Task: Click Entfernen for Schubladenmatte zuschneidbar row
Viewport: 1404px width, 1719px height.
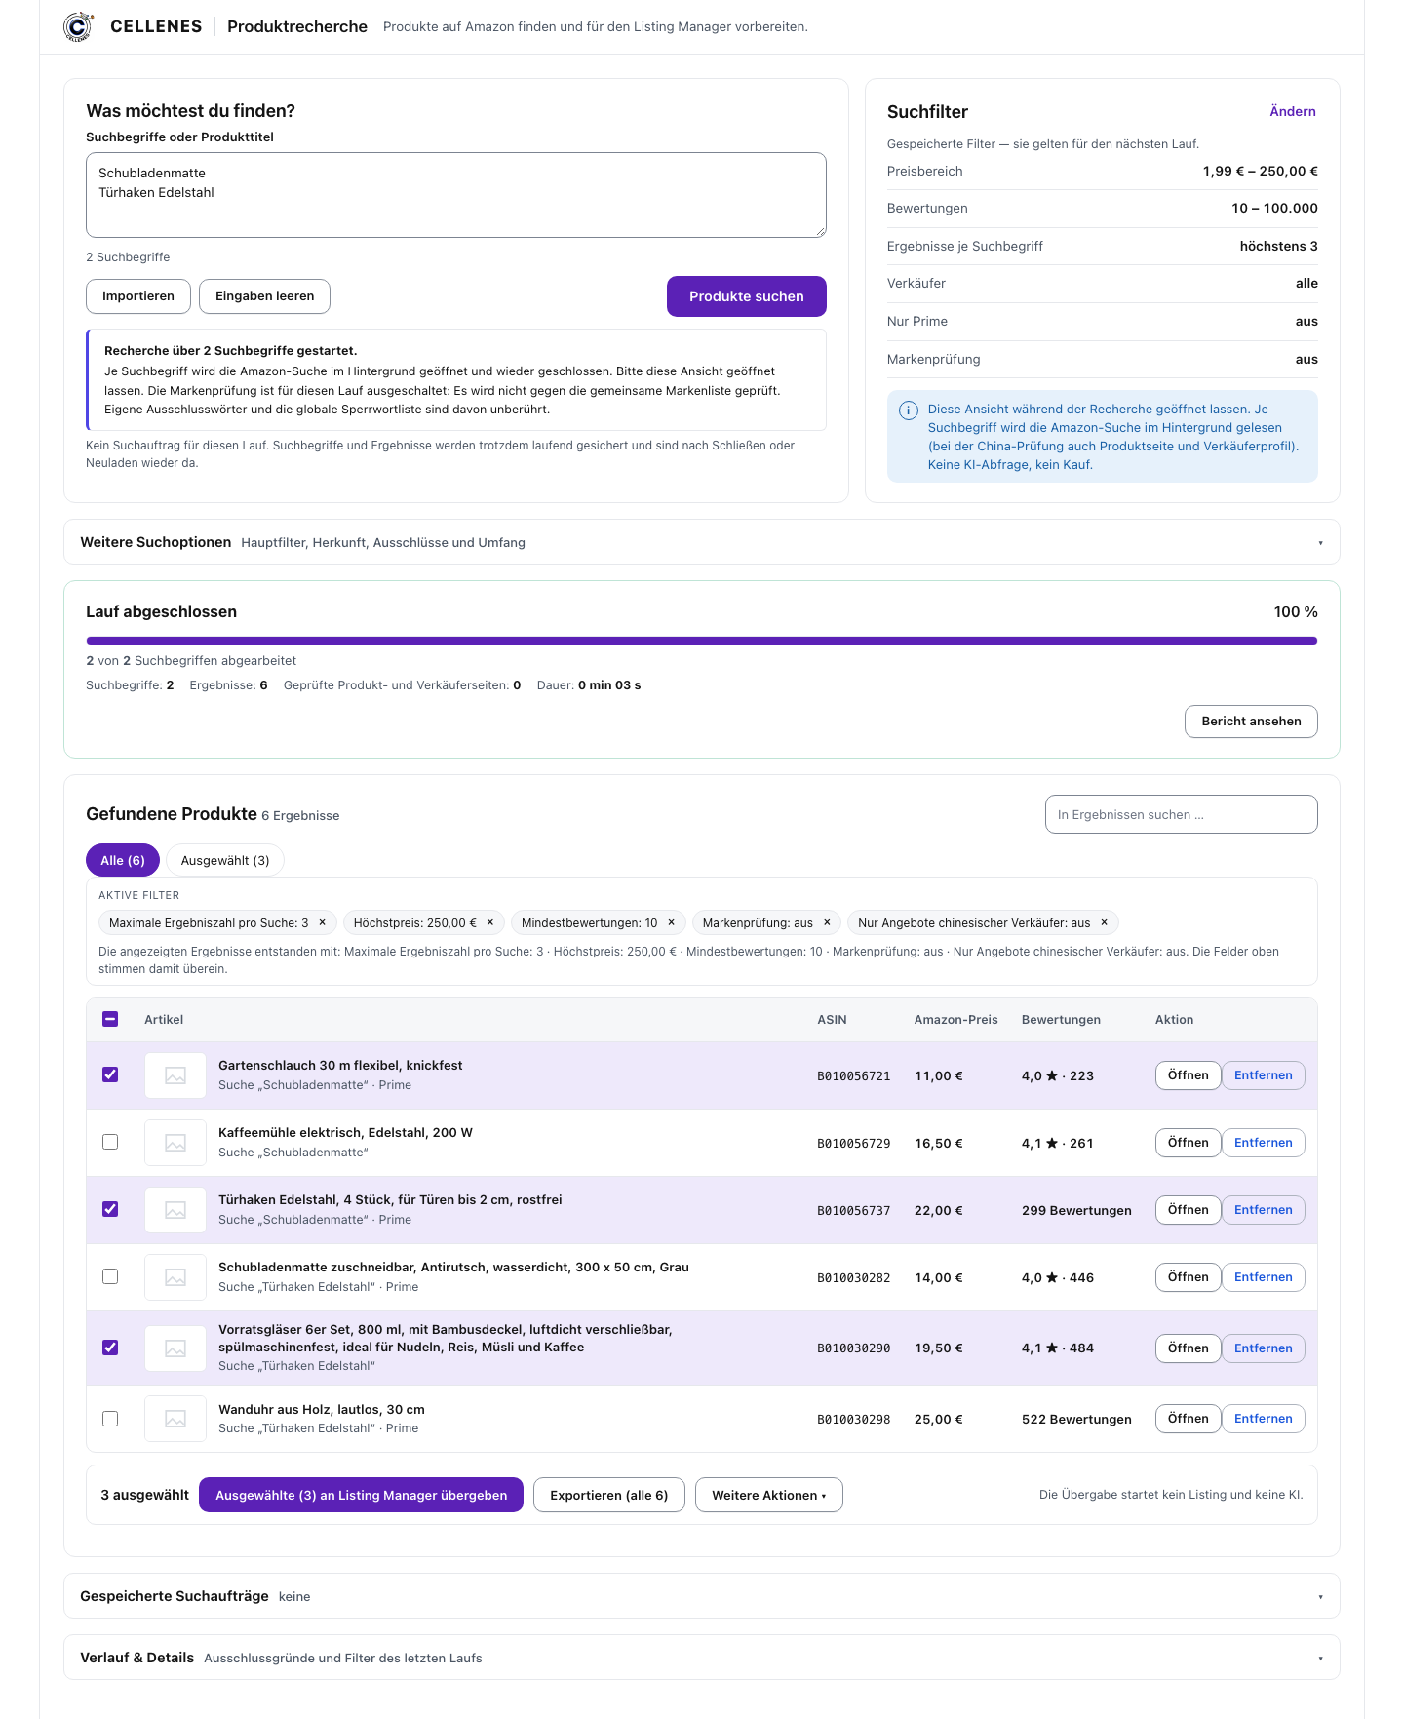Action: 1264,1277
